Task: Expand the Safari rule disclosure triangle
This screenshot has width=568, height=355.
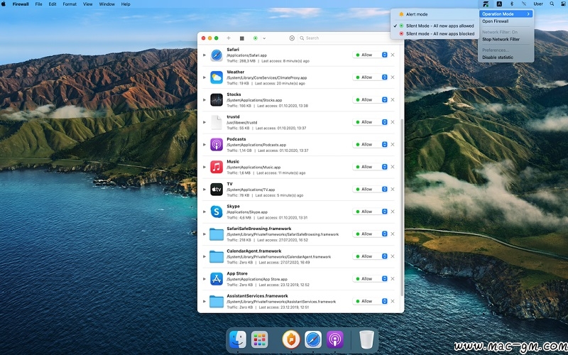Action: (x=204, y=55)
